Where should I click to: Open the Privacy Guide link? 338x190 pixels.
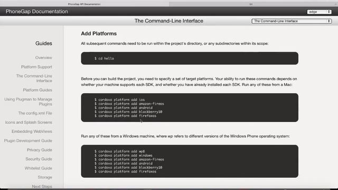[x=40, y=150]
